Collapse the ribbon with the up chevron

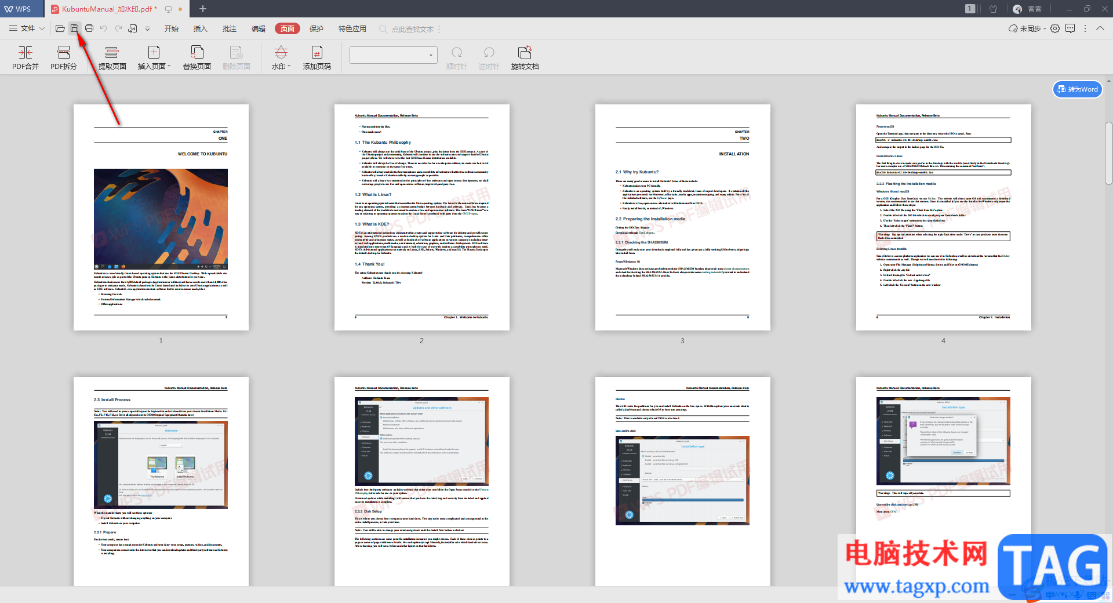pyautogui.click(x=1100, y=28)
